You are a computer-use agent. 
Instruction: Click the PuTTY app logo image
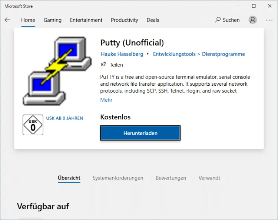tap(57, 71)
